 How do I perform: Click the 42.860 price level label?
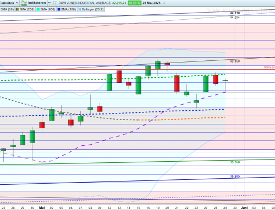point(235,61)
